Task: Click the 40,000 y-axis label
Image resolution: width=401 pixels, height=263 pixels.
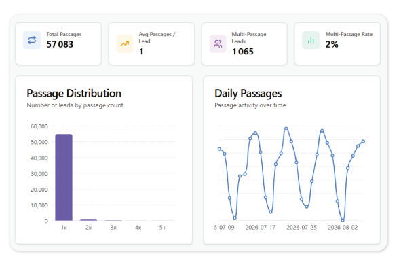Action: coord(39,158)
